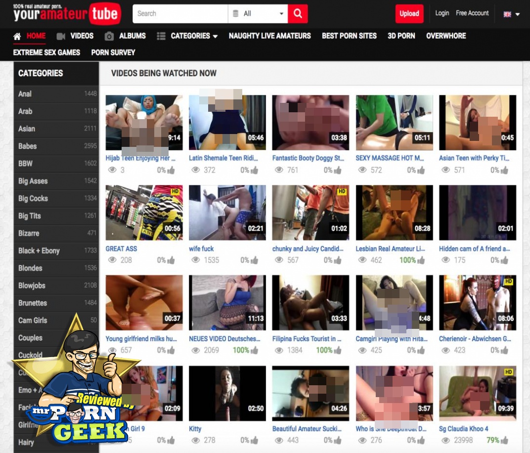Click the UK flag language icon
The width and height of the screenshot is (530, 453).
[507, 14]
